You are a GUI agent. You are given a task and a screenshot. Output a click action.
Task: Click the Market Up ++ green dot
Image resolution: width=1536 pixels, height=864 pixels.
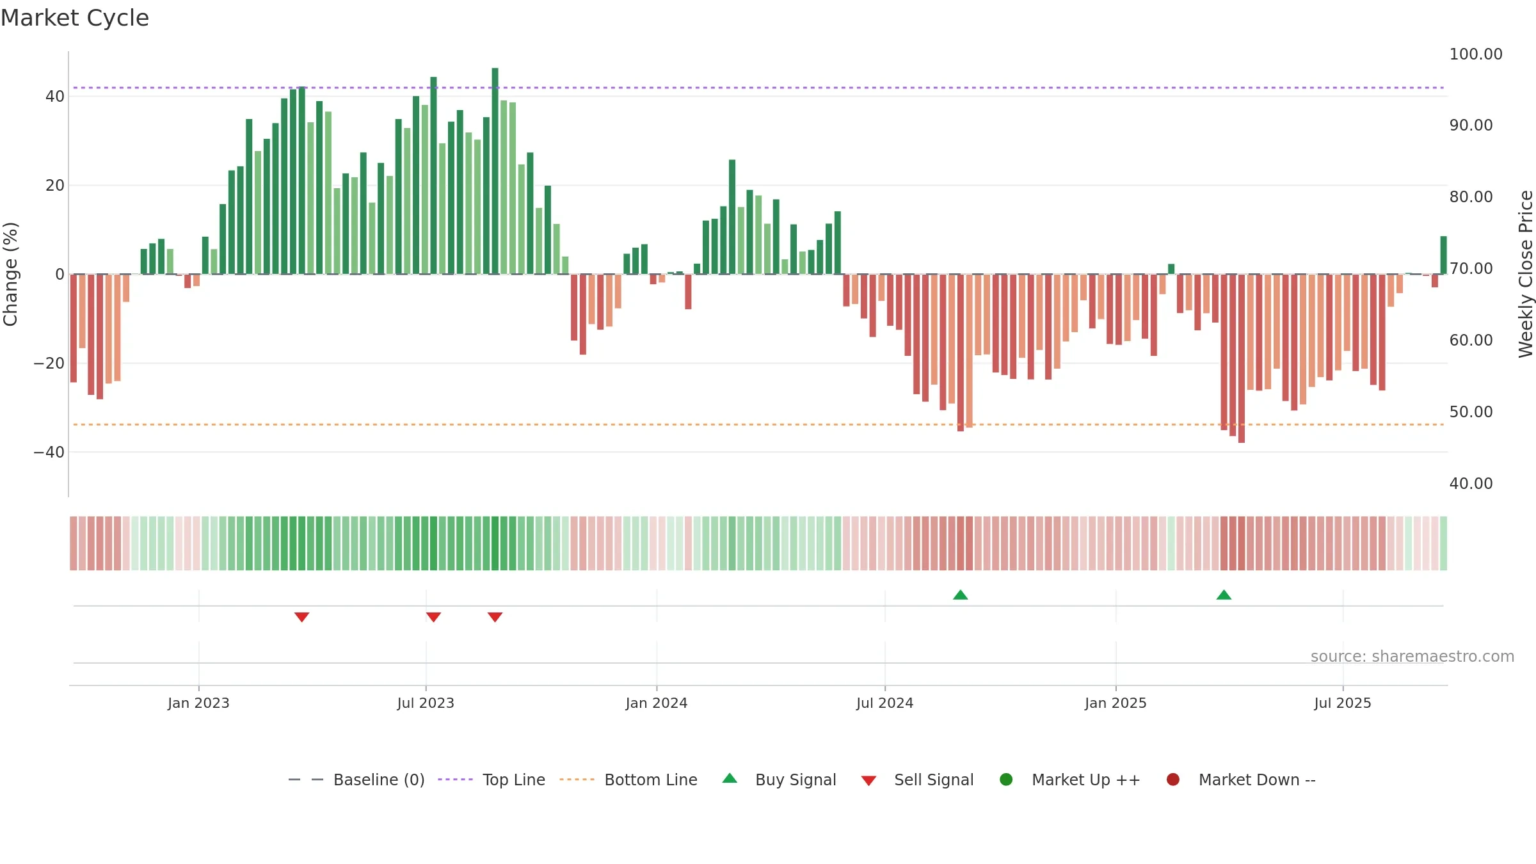tap(1006, 780)
